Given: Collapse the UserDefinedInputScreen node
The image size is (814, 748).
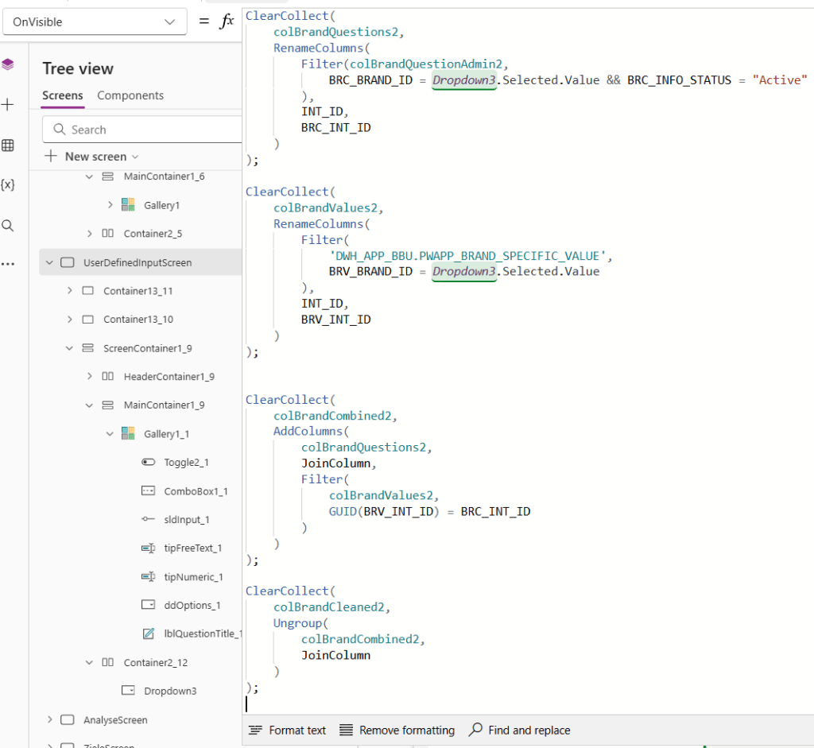Looking at the screenshot, I should click(x=49, y=262).
